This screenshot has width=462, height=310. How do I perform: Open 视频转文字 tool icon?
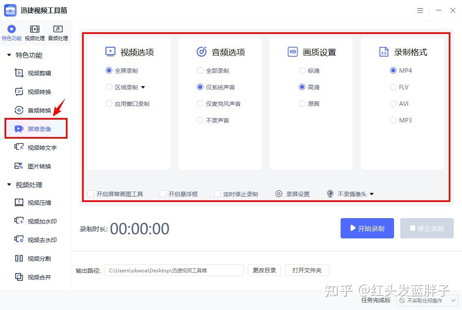pos(19,147)
